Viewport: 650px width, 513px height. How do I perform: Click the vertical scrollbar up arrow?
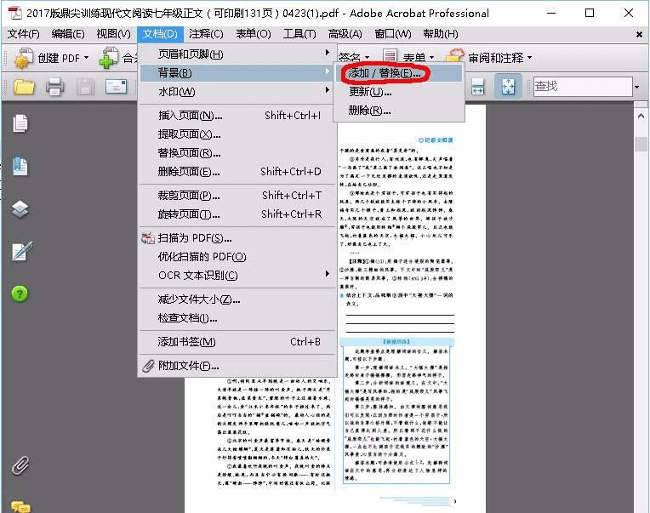pyautogui.click(x=641, y=116)
